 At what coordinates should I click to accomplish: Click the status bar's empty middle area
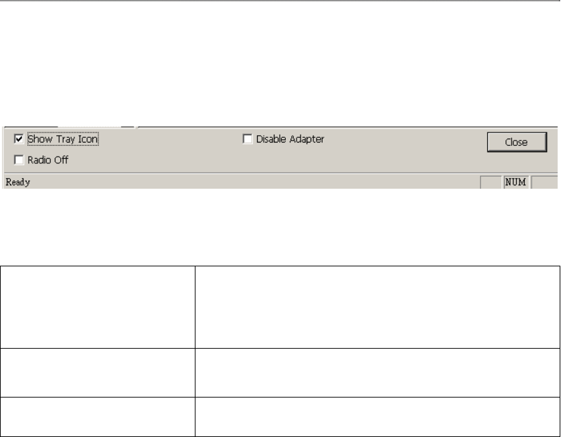[254, 182]
